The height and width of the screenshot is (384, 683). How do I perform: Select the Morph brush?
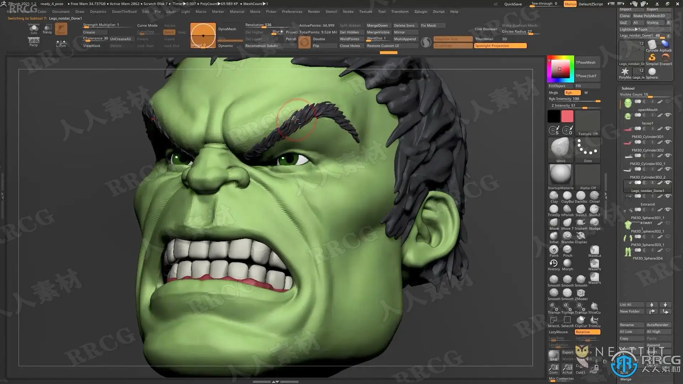tap(567, 265)
